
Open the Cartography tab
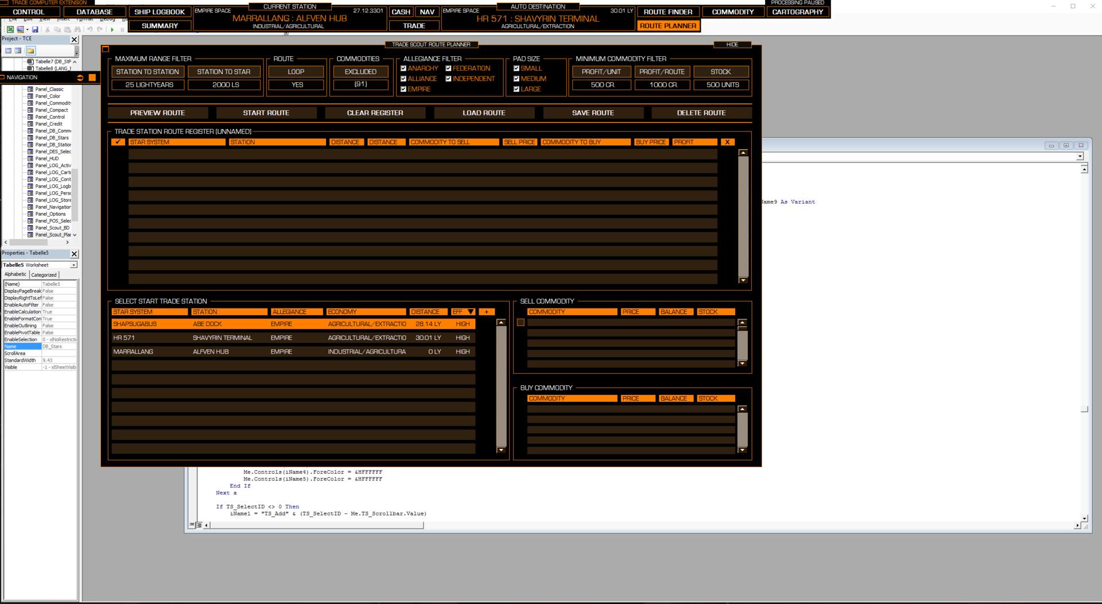(798, 11)
